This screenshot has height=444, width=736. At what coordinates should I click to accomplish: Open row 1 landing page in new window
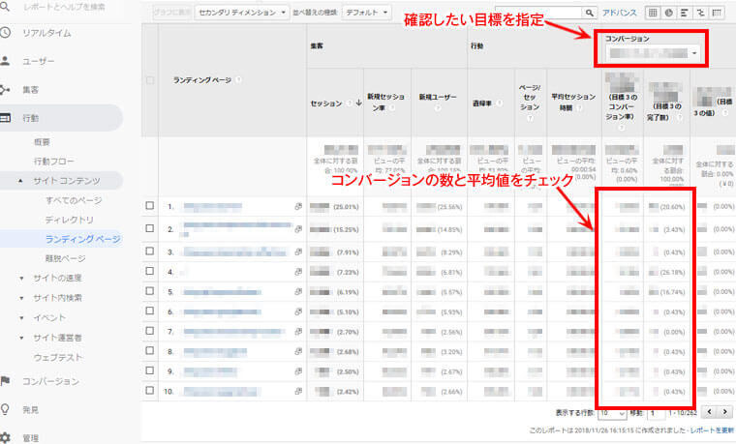tap(298, 206)
